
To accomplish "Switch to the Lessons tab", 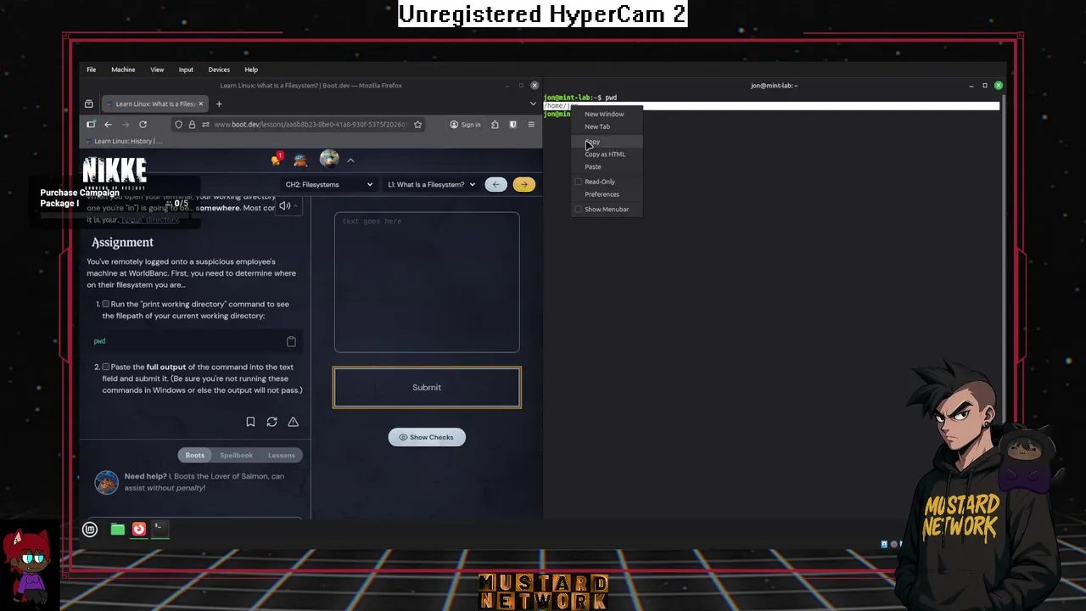I will (282, 455).
